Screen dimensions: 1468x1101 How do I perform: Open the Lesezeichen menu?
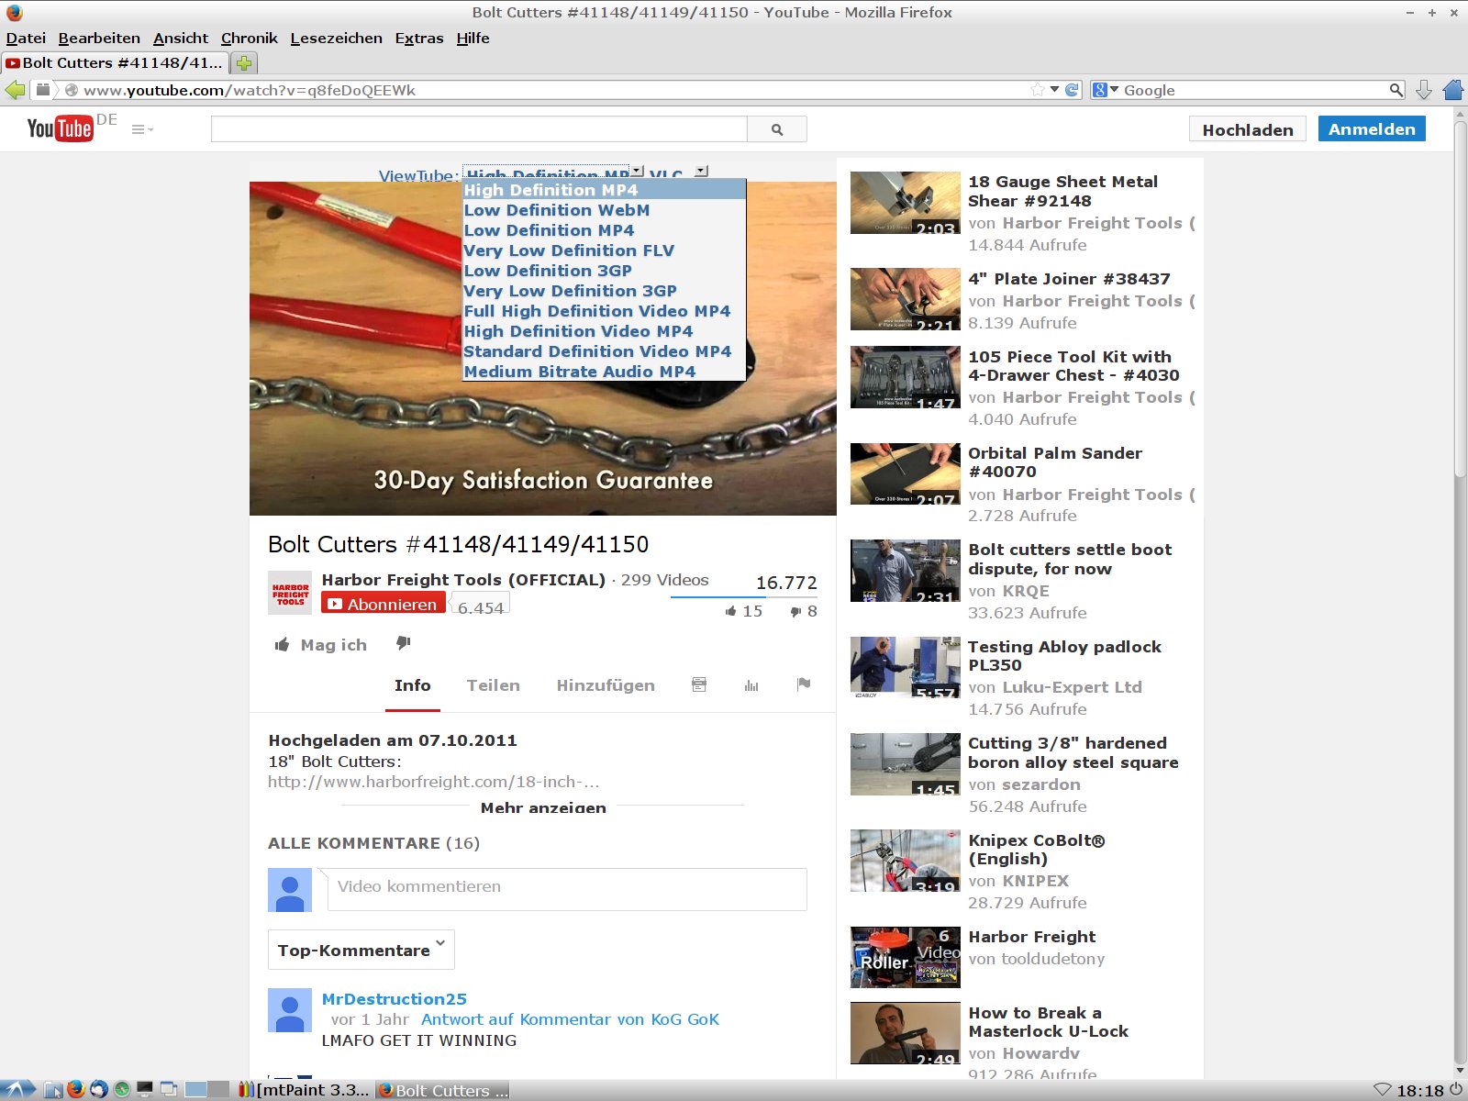[336, 38]
